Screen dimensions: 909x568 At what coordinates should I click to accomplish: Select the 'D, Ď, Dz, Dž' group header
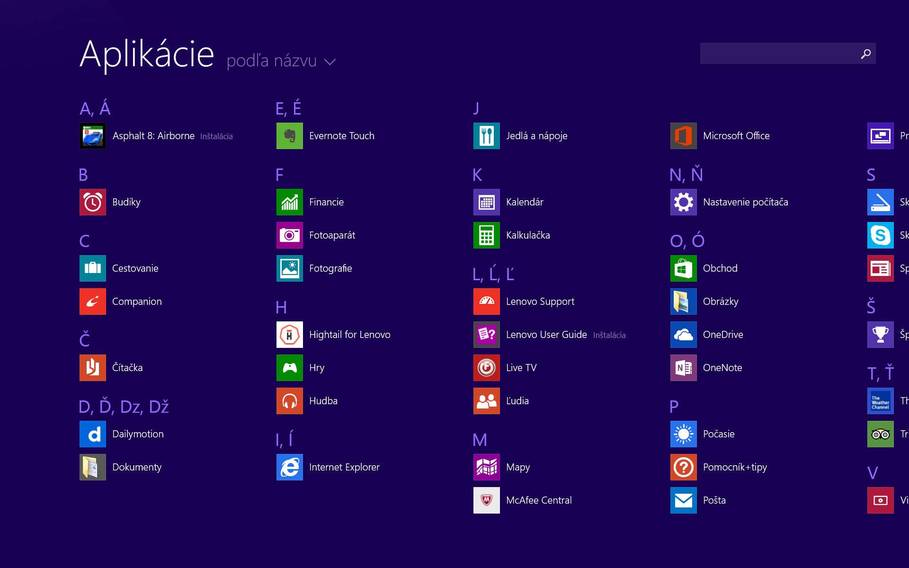[x=124, y=407]
